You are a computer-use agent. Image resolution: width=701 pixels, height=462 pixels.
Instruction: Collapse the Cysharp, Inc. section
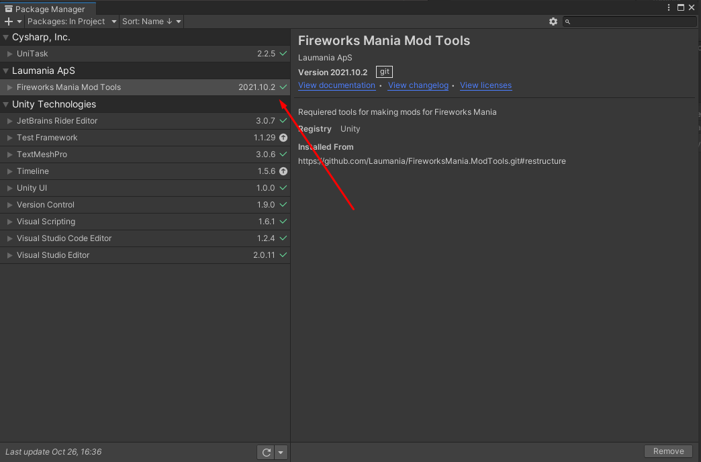[5, 37]
